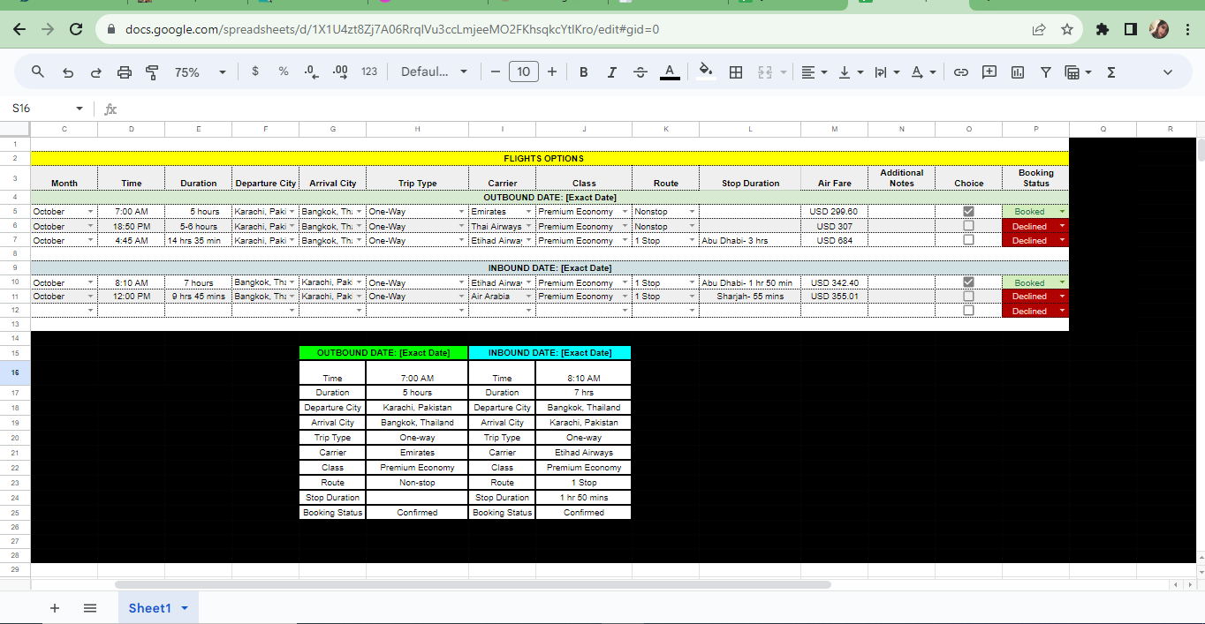Click the font size input field
The height and width of the screenshot is (624, 1205).
(524, 72)
